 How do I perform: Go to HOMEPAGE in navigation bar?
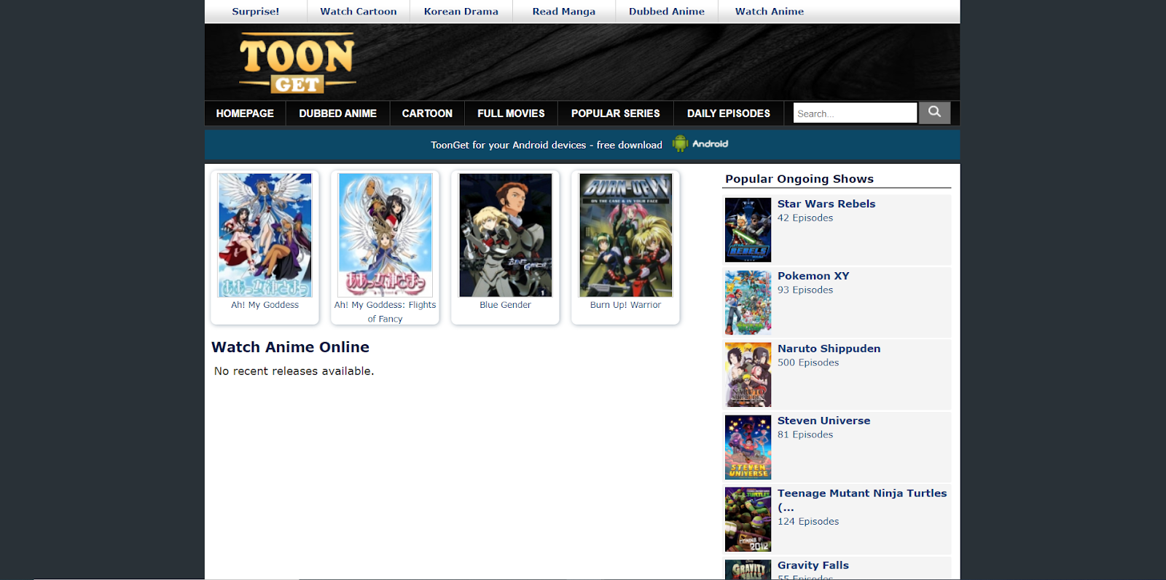point(245,114)
